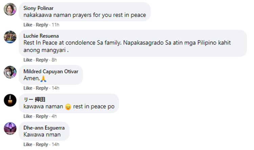Image resolution: width=254 pixels, height=150 pixels.
Task: Reply to Mildred Capuyan Otivar's comment
Action: 42,88
